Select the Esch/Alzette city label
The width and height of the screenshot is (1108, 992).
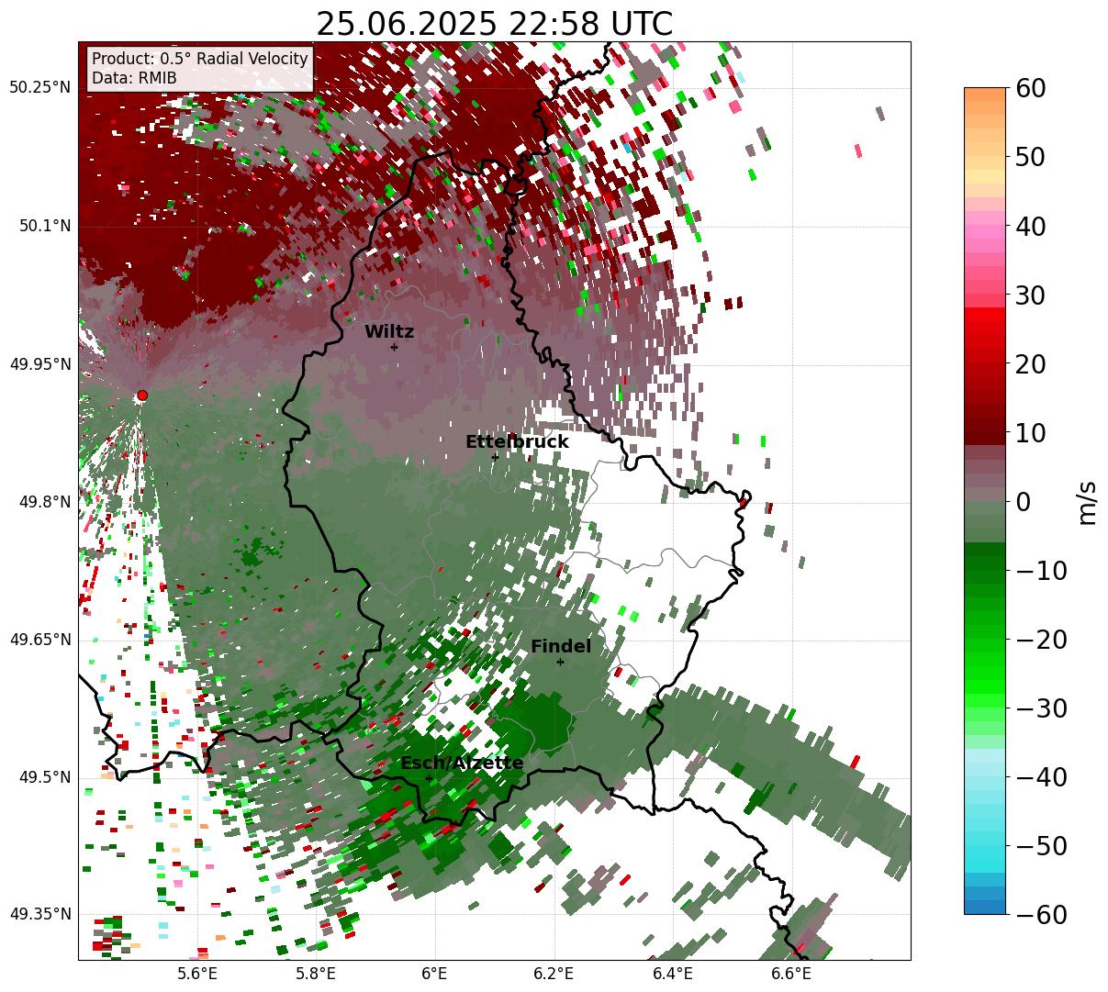click(x=462, y=764)
